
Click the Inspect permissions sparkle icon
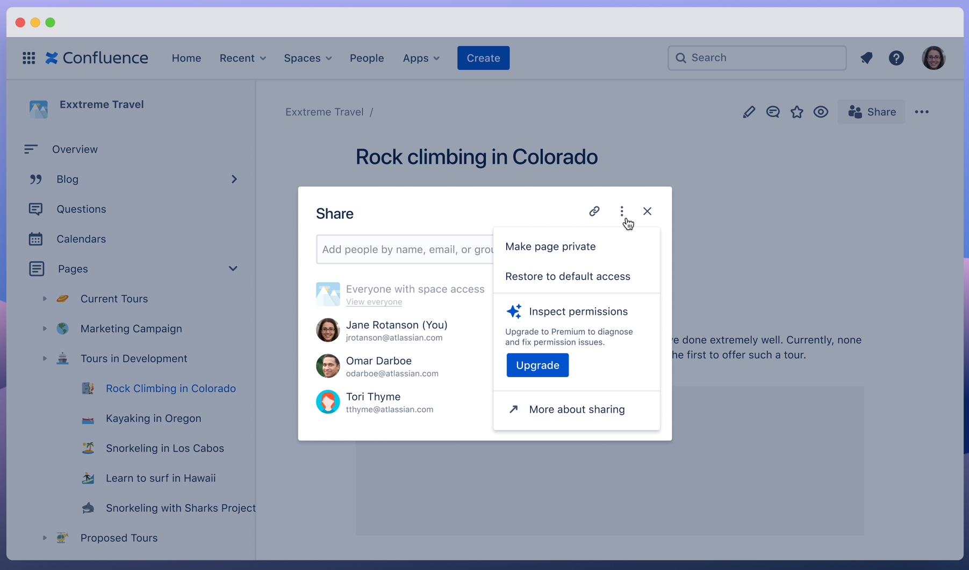click(514, 311)
